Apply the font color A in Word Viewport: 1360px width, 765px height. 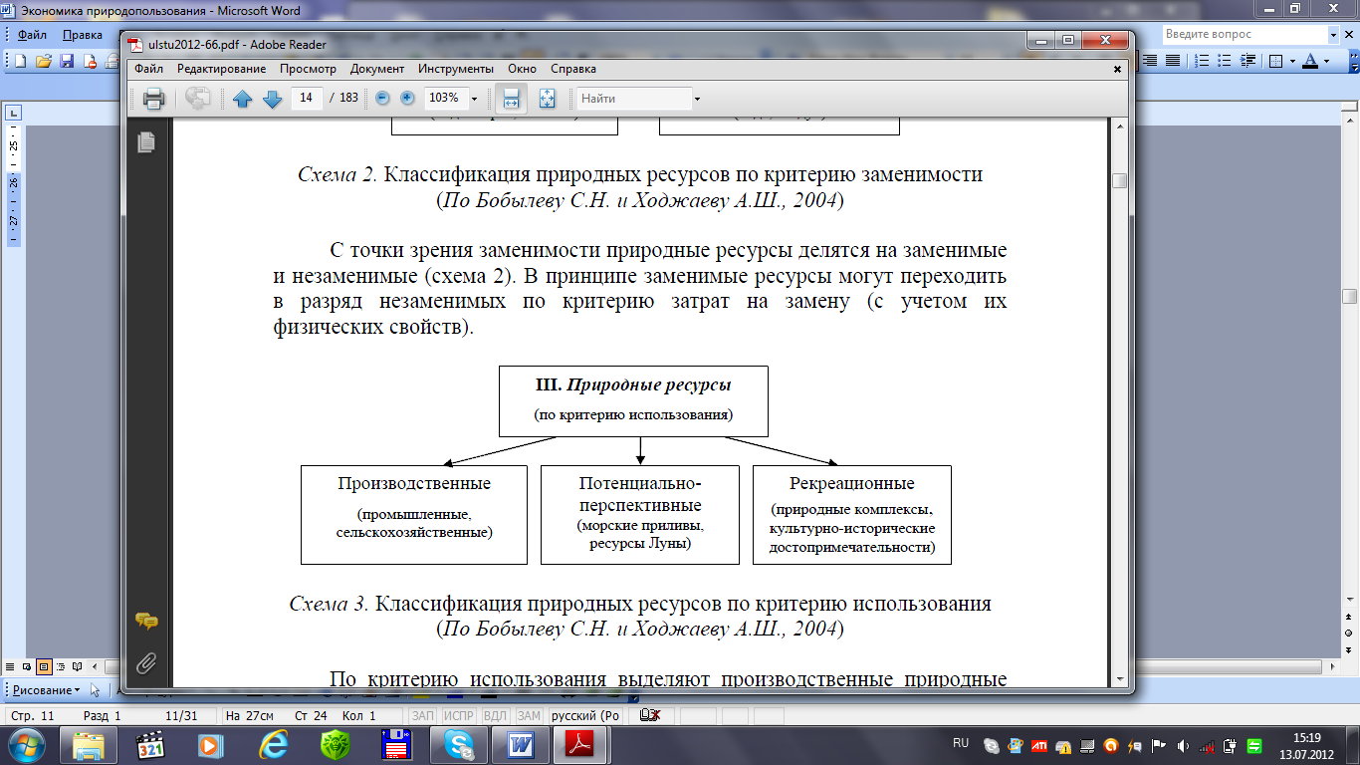coord(1310,61)
